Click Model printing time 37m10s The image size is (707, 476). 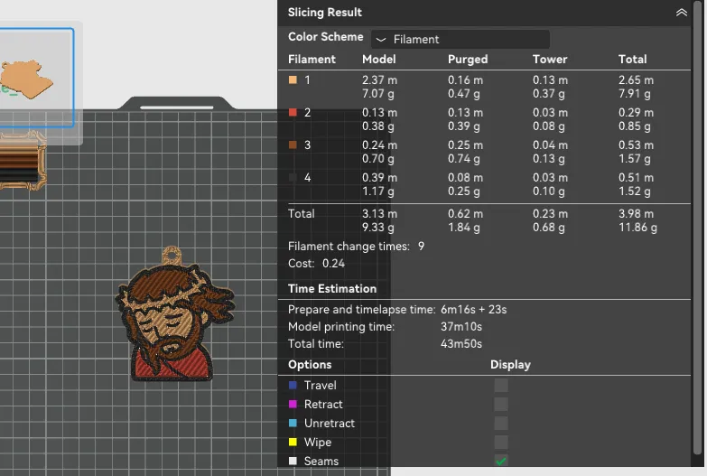[x=461, y=326]
